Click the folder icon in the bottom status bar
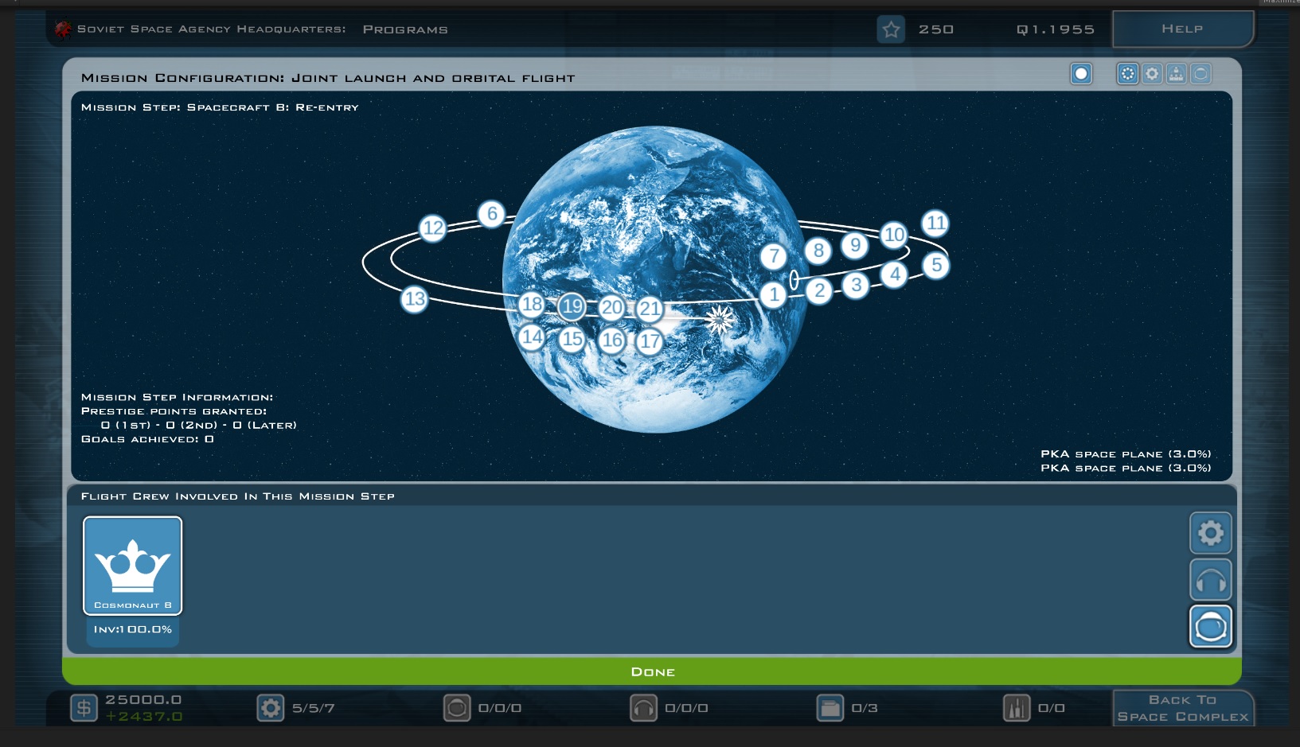 [830, 707]
